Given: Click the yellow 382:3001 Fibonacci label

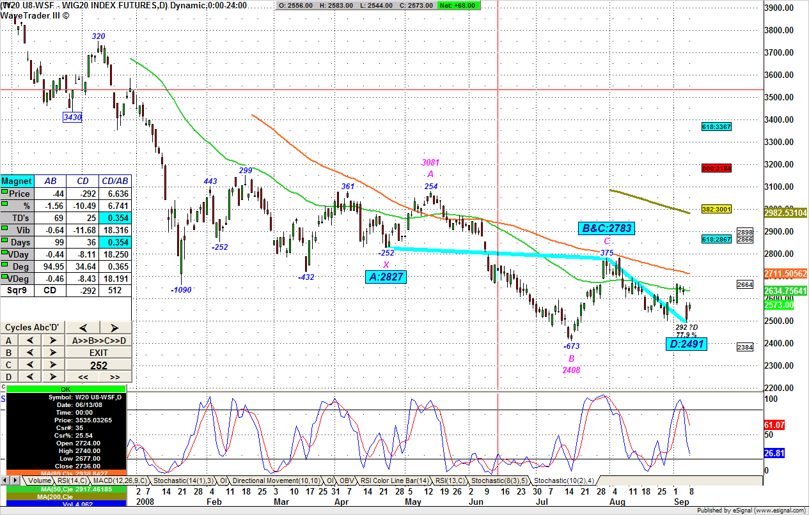Looking at the screenshot, I should (716, 210).
